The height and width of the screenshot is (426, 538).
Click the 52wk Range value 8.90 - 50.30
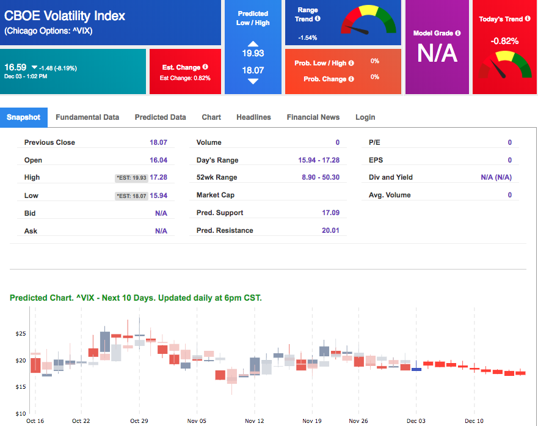[x=321, y=177]
